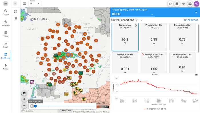This screenshot has height=113, width=200.
Task: Collapse the station panel header chevron
Action: coord(196,12)
